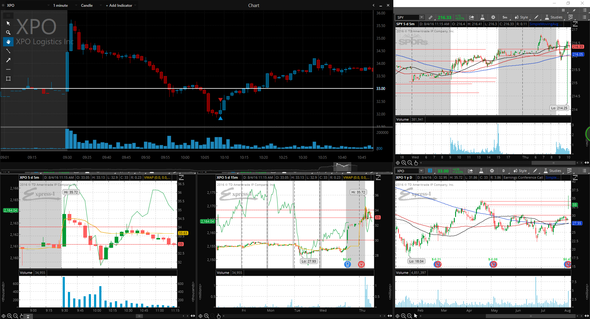Viewport: 590px width, 319px height.
Task: Open the 1 minute timeframe dropdown
Action: [x=61, y=6]
